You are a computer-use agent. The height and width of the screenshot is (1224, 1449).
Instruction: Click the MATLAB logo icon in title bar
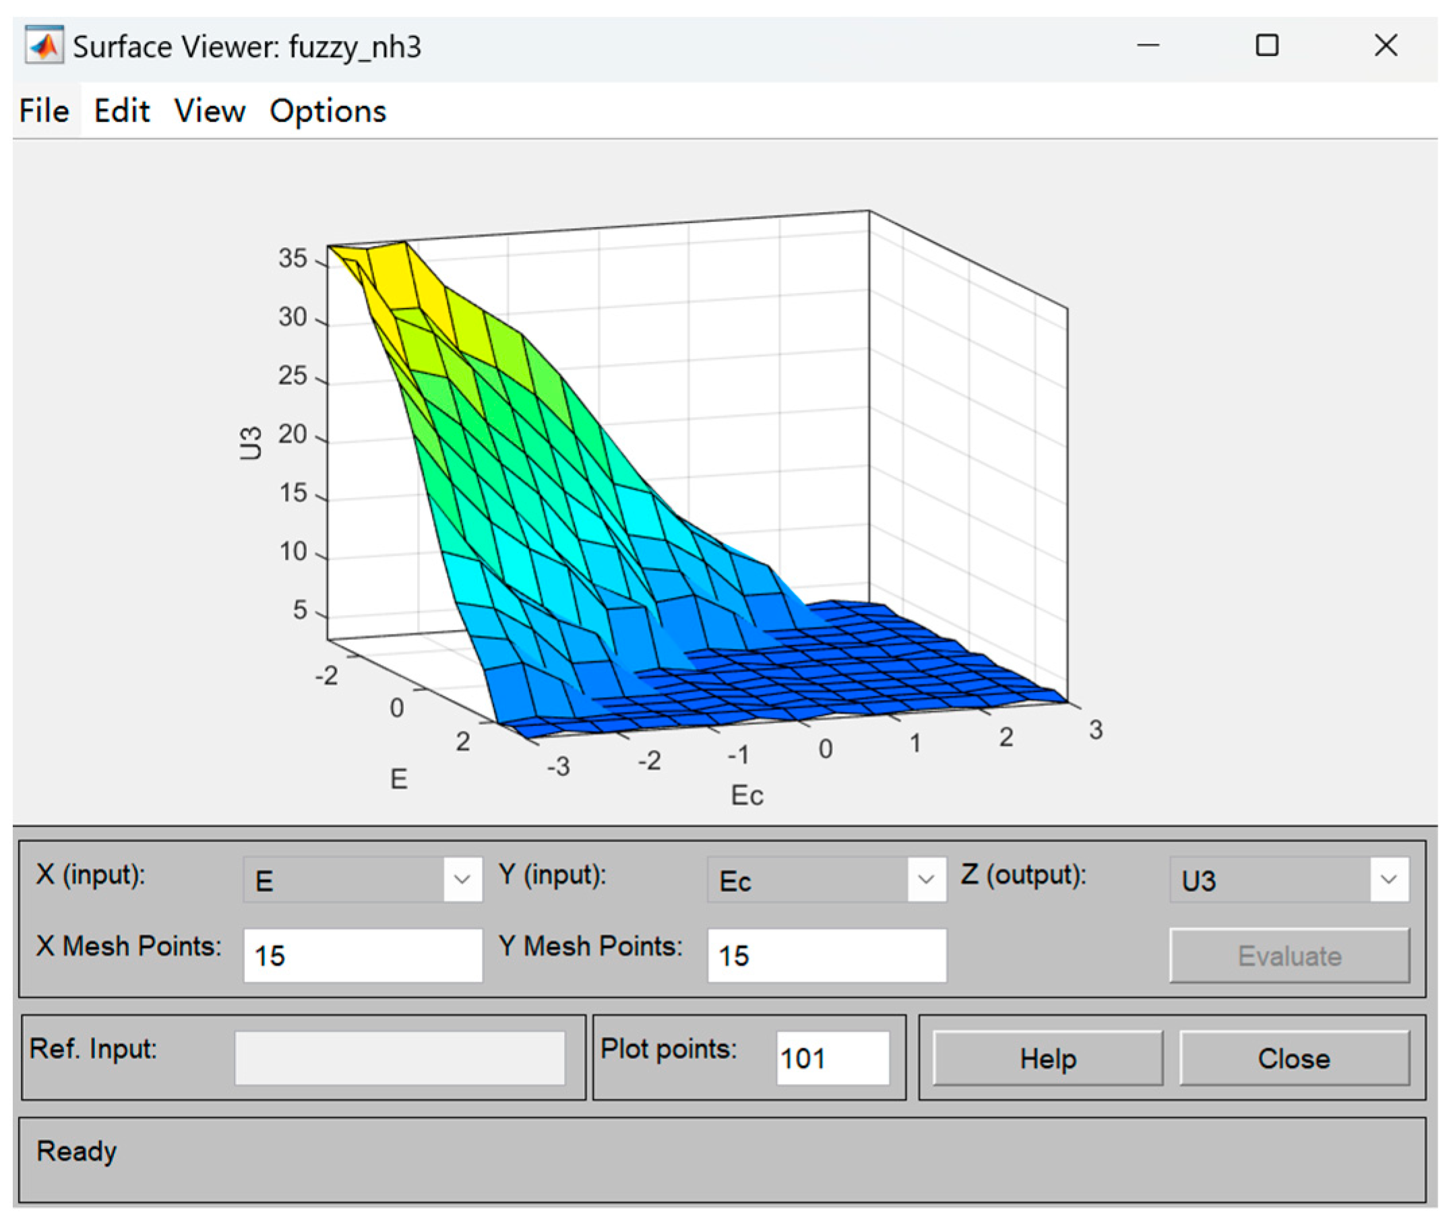pos(44,46)
